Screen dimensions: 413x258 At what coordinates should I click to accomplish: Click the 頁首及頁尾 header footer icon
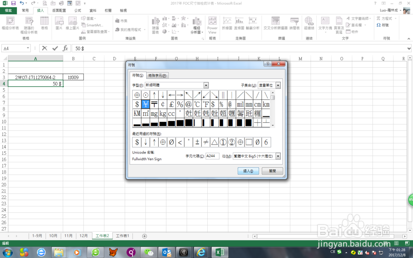[339, 25]
